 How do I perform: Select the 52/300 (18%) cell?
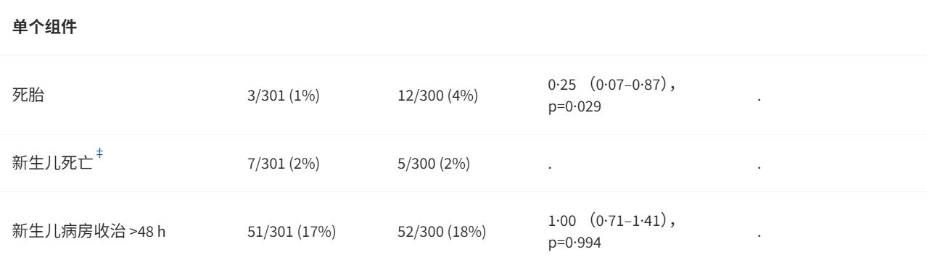click(x=442, y=234)
